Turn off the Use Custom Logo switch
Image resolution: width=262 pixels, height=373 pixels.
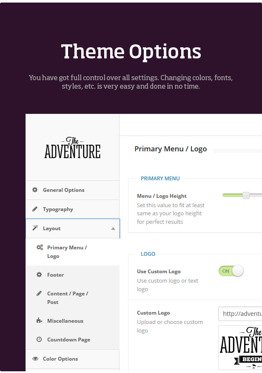pyautogui.click(x=231, y=271)
